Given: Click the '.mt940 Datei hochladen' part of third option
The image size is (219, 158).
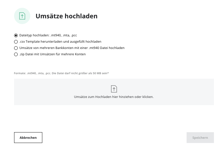Looking at the screenshot, I should pos(106,48).
